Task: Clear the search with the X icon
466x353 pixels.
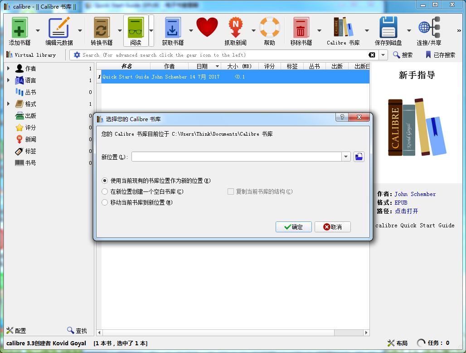Action: [x=372, y=55]
